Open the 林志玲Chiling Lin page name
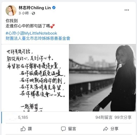The image size is (137, 135). (35, 8)
